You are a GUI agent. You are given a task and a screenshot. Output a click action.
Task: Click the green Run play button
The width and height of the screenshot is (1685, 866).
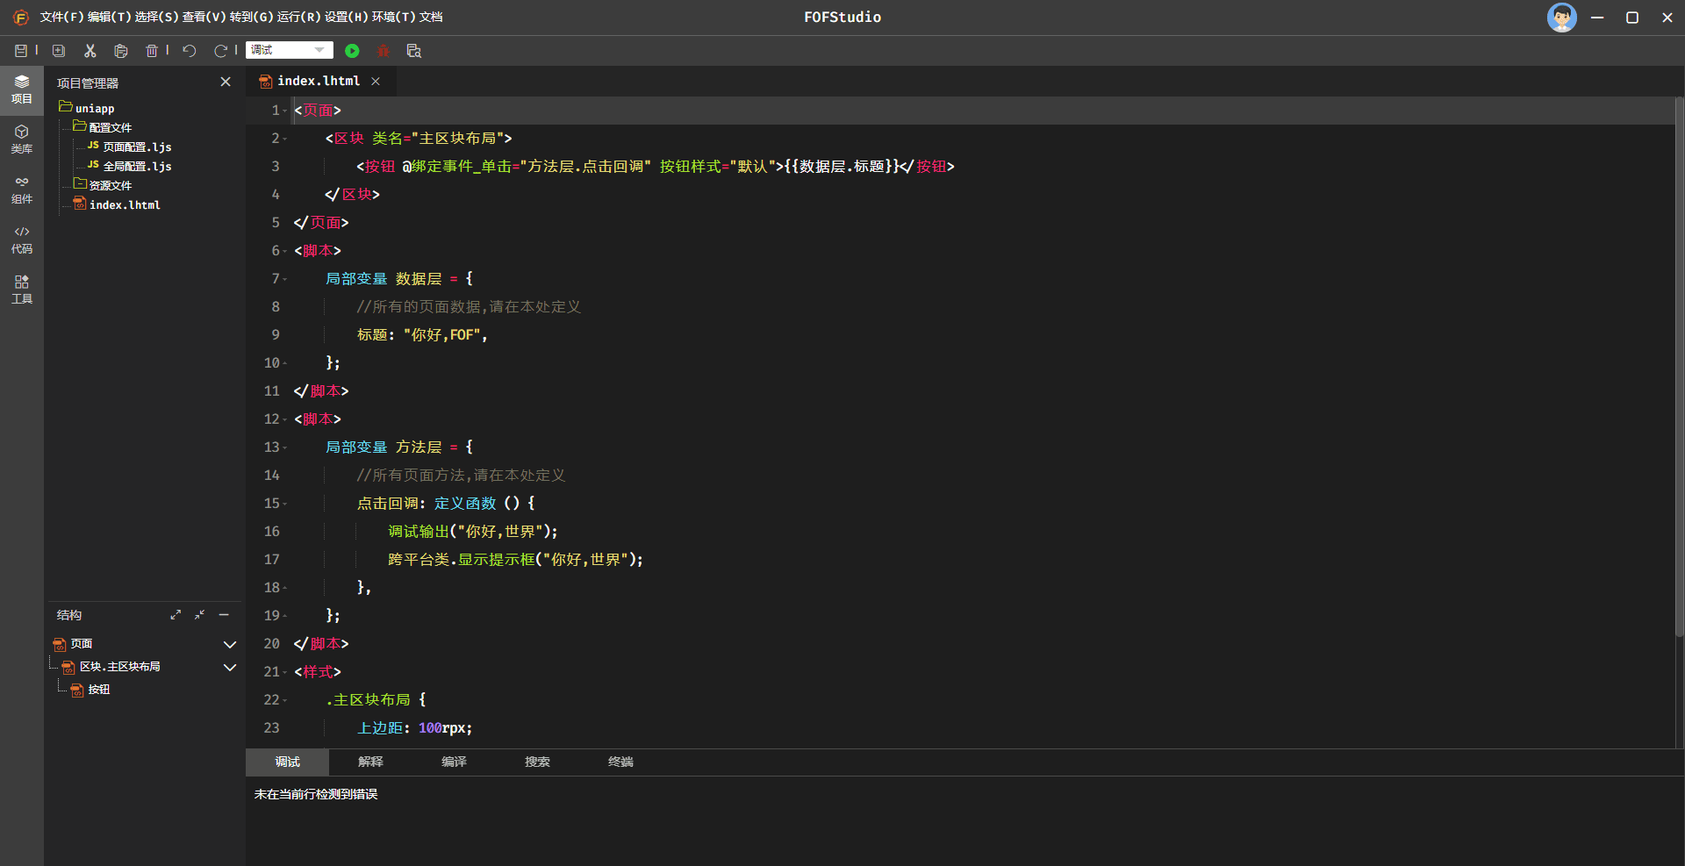click(x=352, y=51)
